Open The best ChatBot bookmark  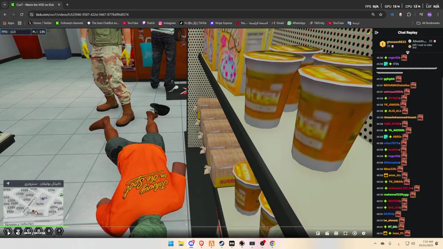(x=103, y=23)
